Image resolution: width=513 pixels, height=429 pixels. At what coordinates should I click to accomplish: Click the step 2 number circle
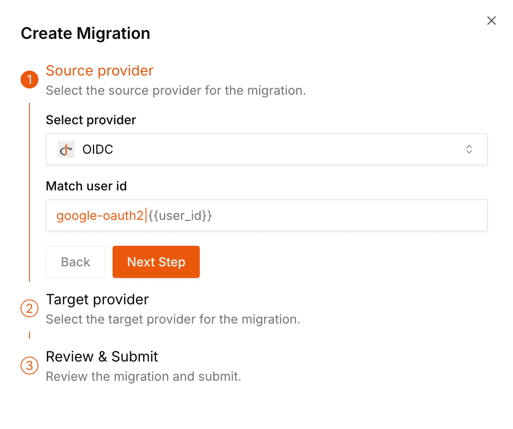click(29, 309)
